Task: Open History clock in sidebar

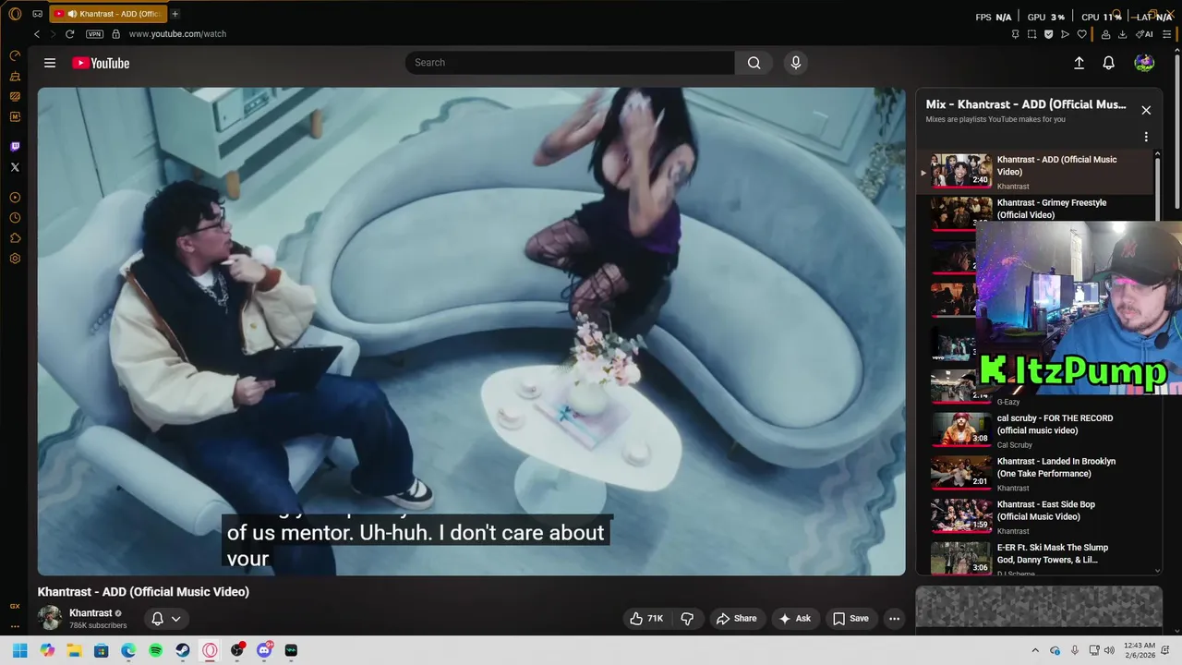Action: point(15,218)
